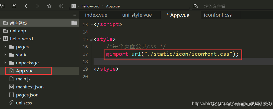Viewport: 273px width, 109px height.
Task: Click the uni-app project icon
Action: 5,31
